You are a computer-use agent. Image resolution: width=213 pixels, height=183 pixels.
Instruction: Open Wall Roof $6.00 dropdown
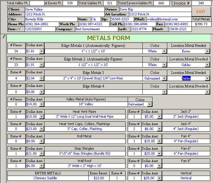click(x=41, y=166)
